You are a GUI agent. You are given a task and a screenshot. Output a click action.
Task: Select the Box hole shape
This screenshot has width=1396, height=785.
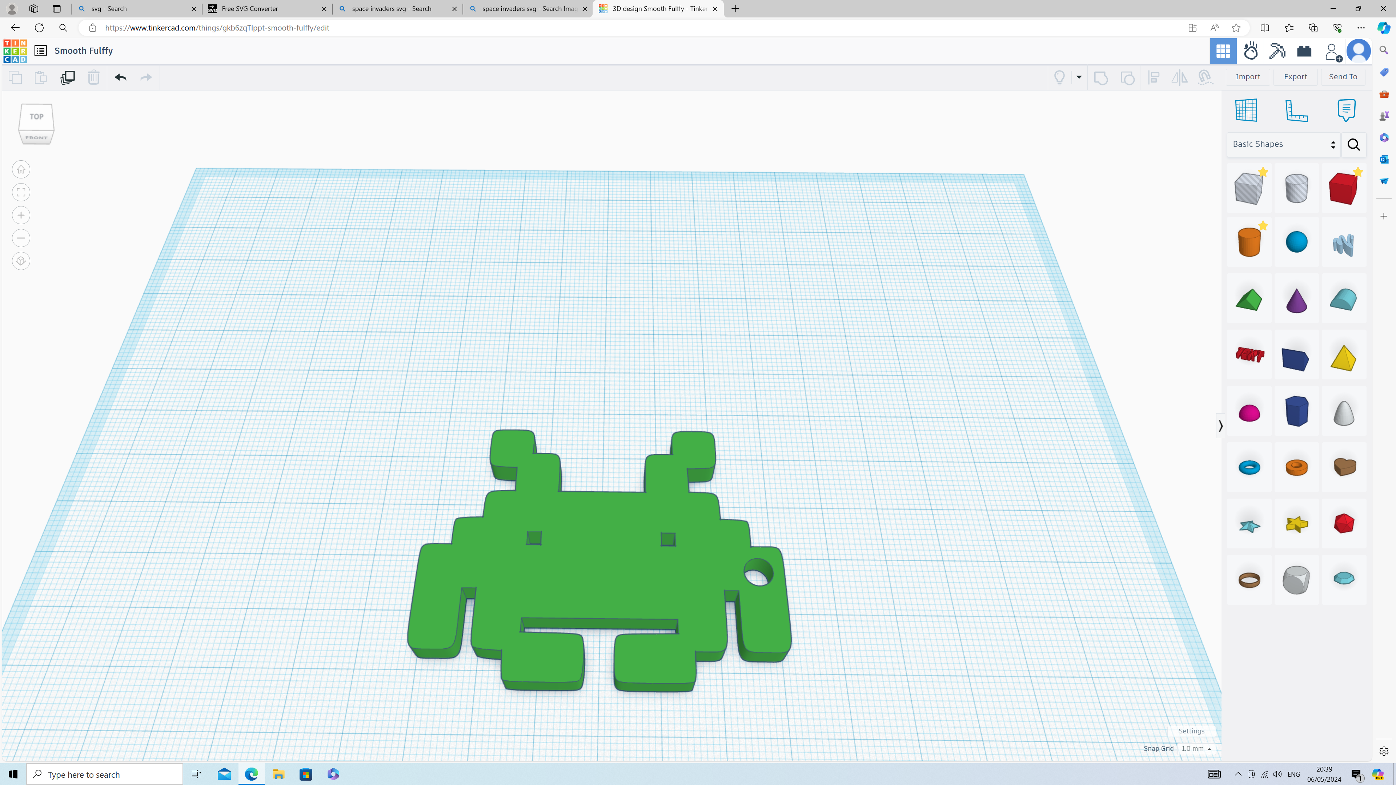point(1249,188)
